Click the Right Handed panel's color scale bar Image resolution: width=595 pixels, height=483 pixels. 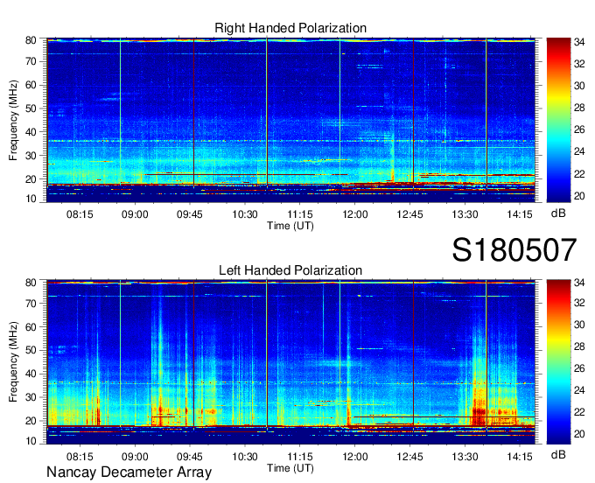(x=558, y=120)
